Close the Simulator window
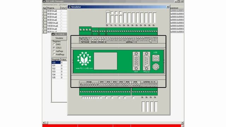 point(168,7)
